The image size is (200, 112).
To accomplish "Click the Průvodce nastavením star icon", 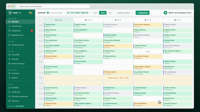I will click(9, 96).
